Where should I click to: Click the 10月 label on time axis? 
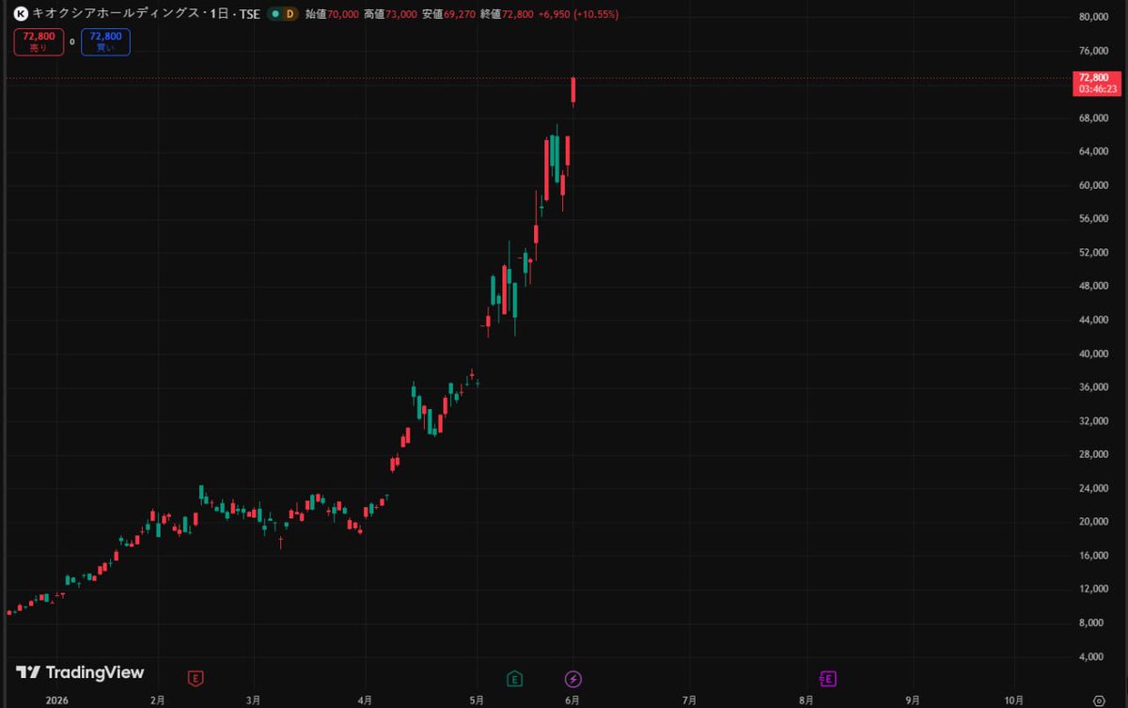(1014, 700)
